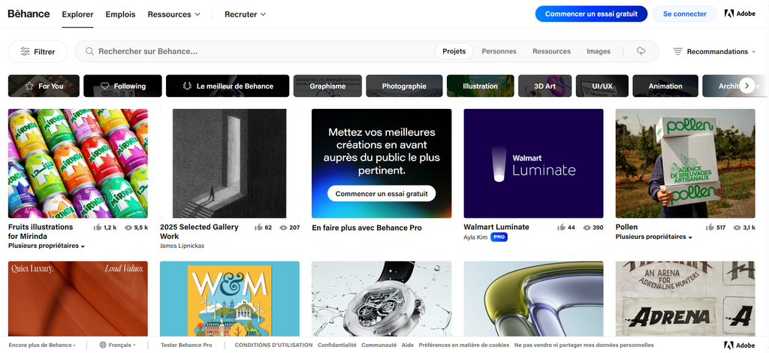Screen dimensions: 769x353
Task: Click the filter sliders icon
Action: tap(25, 52)
